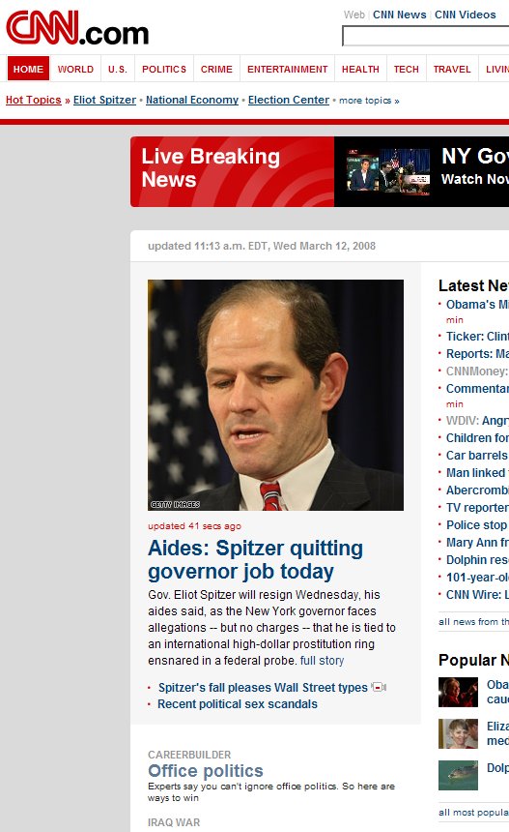509x832 pixels.
Task: Select CNN Videos search option
Action: [465, 15]
